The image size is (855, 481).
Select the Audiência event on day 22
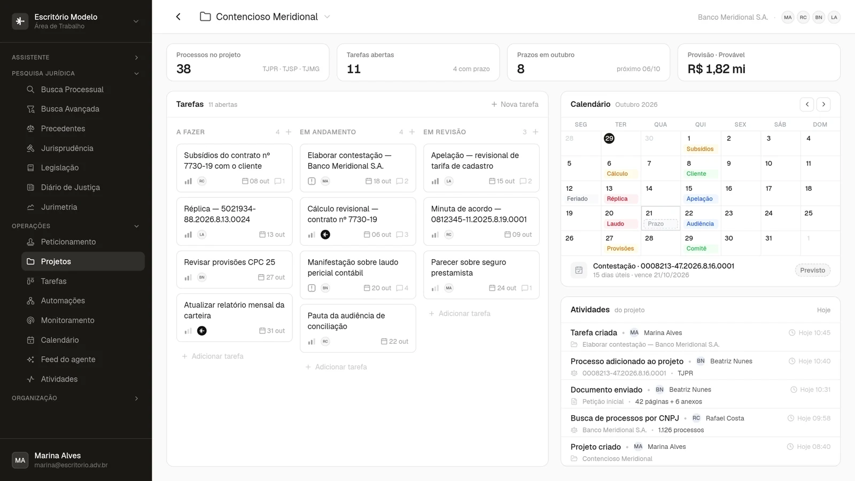[x=700, y=224]
